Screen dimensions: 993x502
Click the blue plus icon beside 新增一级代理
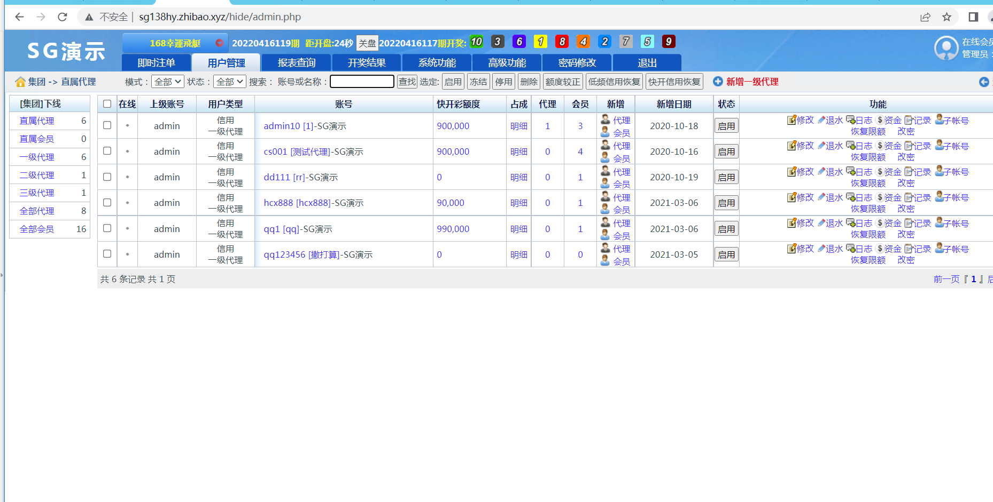pyautogui.click(x=718, y=81)
